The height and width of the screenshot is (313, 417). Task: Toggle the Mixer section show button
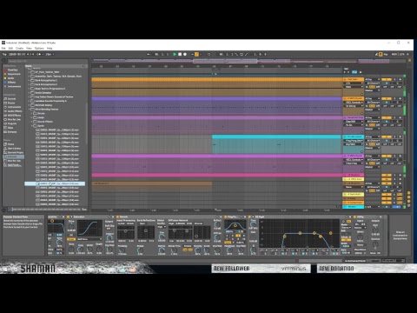409,201
